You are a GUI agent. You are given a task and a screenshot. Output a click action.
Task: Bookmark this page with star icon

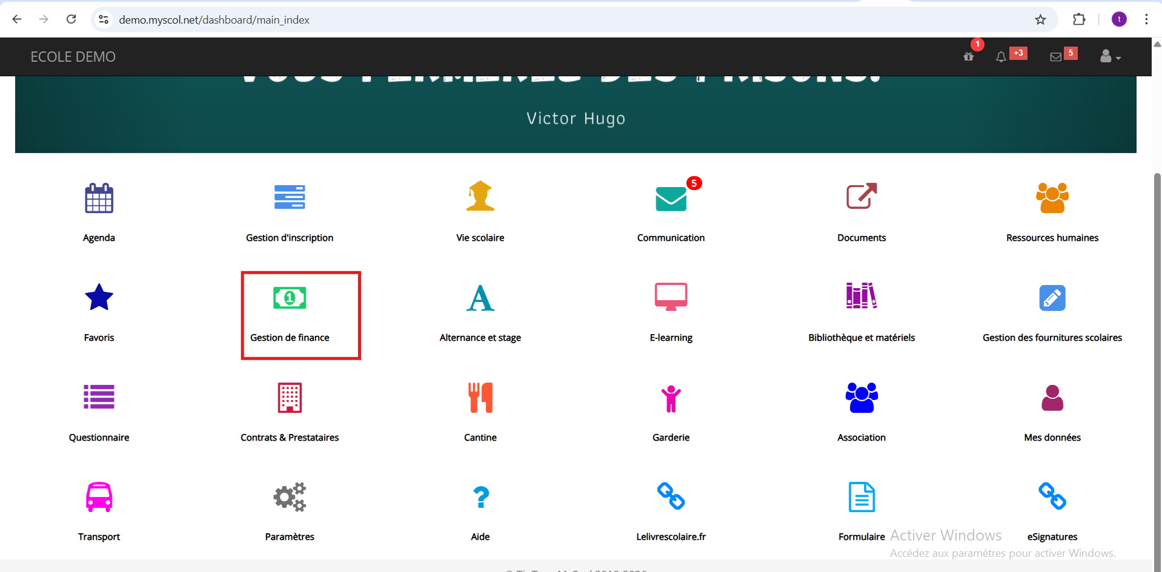[1040, 20]
